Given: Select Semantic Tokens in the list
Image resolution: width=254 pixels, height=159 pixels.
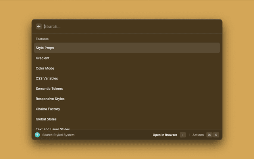Looking at the screenshot, I should [49, 89].
